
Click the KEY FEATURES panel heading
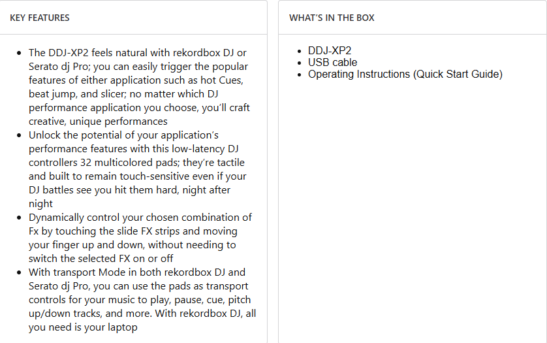(x=40, y=18)
